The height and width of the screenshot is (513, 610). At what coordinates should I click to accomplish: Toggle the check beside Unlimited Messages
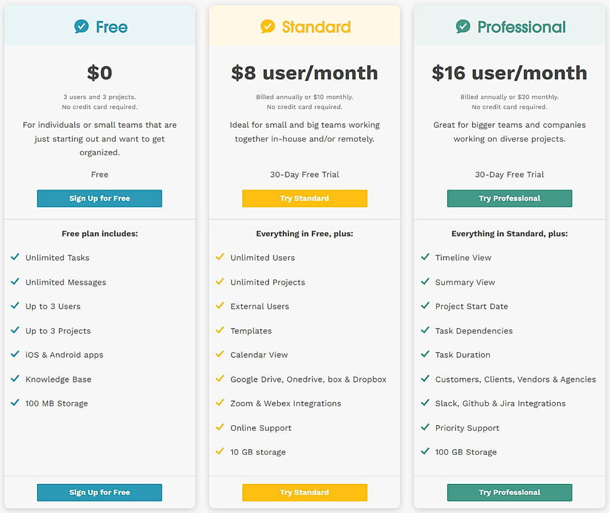pos(15,282)
